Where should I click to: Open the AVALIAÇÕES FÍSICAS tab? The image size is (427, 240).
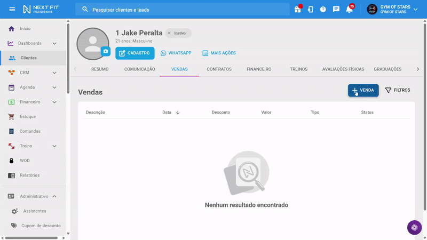tap(343, 69)
